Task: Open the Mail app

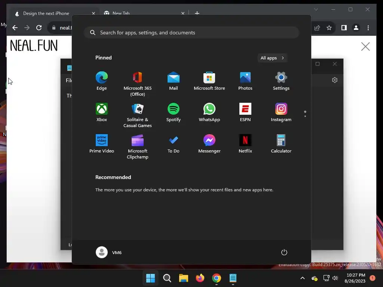Action: pyautogui.click(x=174, y=81)
